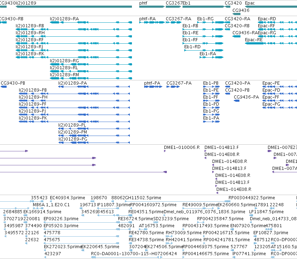Select the EP05920.3prime EST label

click(61, 226)
